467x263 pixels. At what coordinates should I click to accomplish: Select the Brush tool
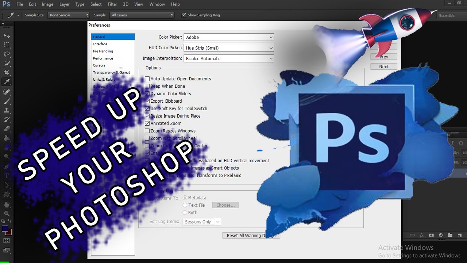click(7, 101)
